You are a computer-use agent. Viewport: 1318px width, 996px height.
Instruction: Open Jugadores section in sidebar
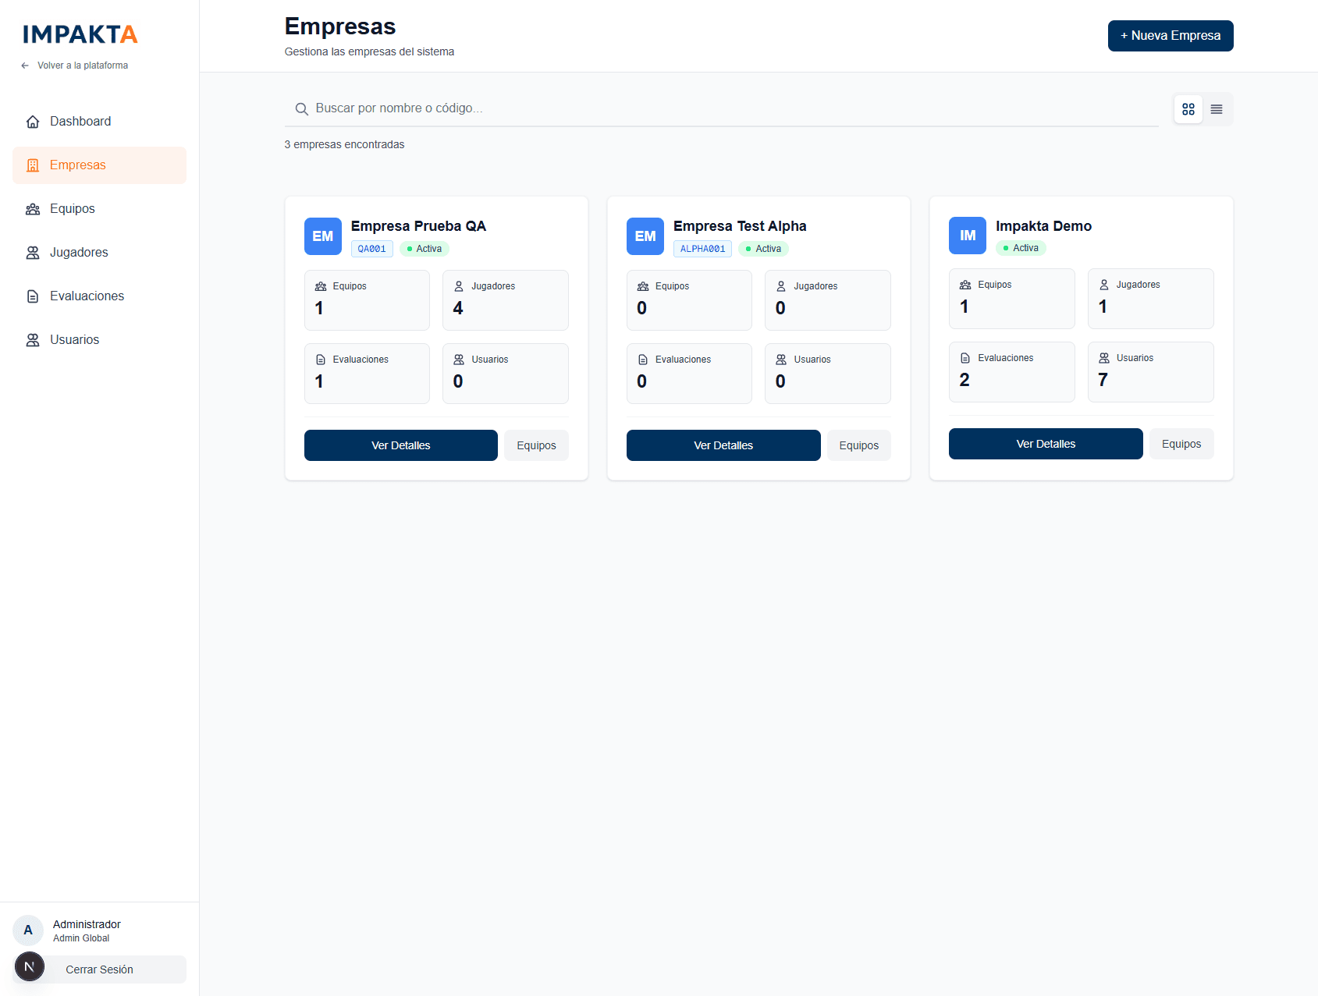(x=78, y=253)
